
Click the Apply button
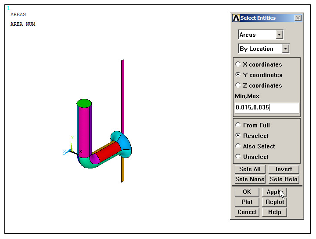click(274, 192)
